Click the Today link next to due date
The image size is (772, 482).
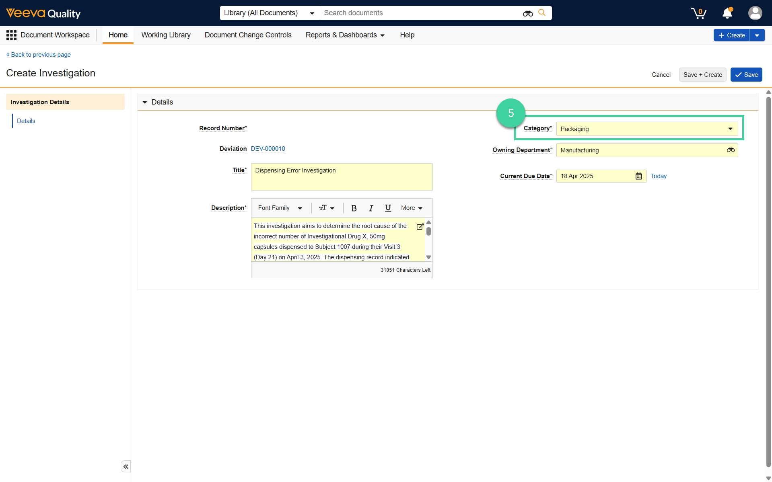659,176
